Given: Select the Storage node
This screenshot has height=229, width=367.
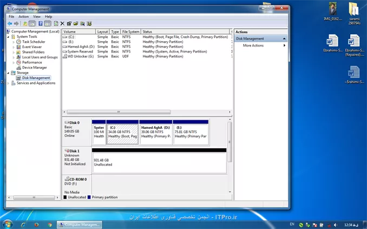Looking at the screenshot, I should [x=23, y=73].
